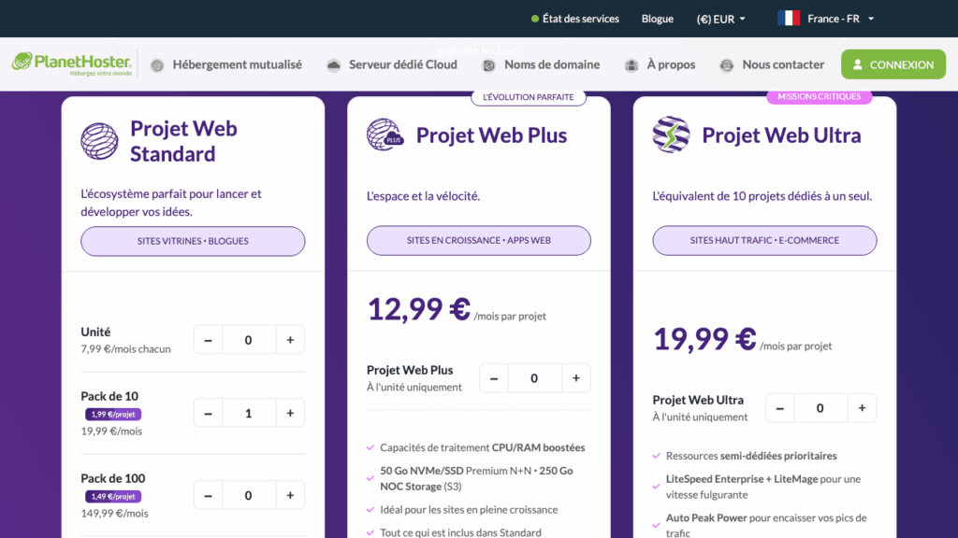Image resolution: width=958 pixels, height=538 pixels.
Task: Open the À propos menu
Action: pos(671,64)
